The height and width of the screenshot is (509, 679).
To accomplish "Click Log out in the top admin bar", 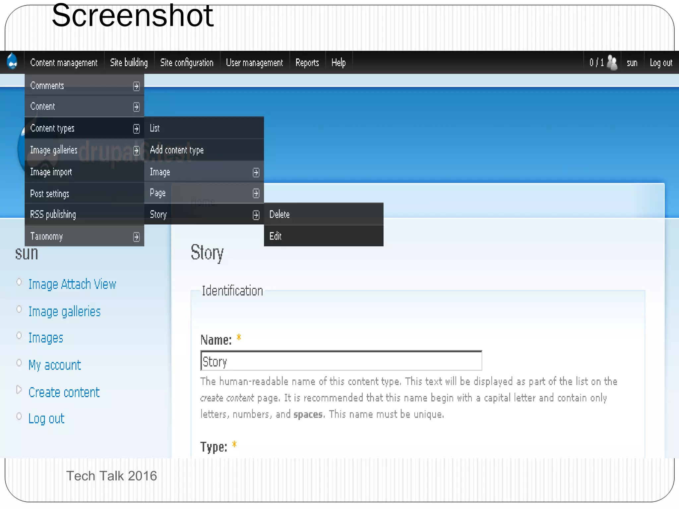I will (661, 62).
